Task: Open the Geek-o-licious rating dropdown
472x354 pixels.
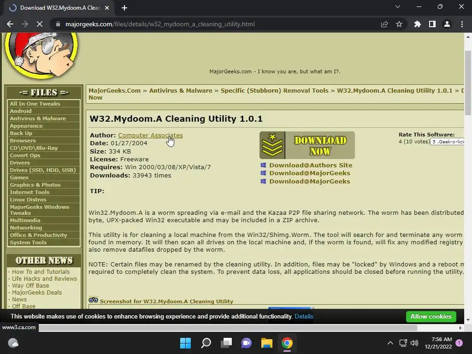Action: (x=447, y=142)
